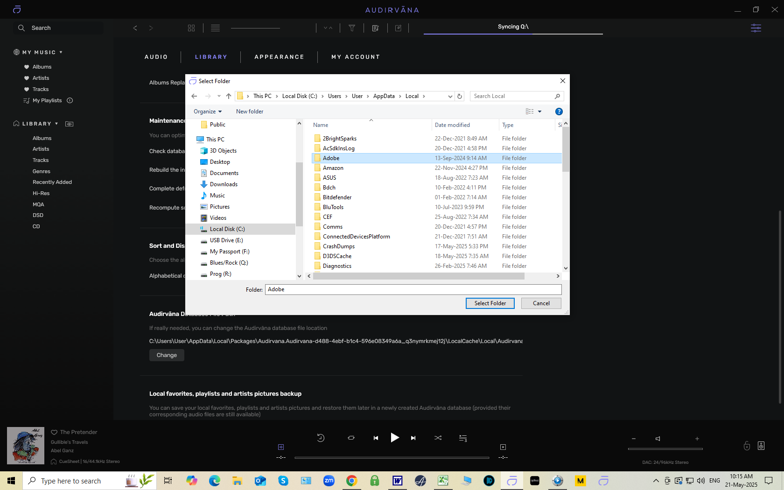Collapse the MY MUSIC section arrow
The height and width of the screenshot is (490, 784).
point(61,52)
